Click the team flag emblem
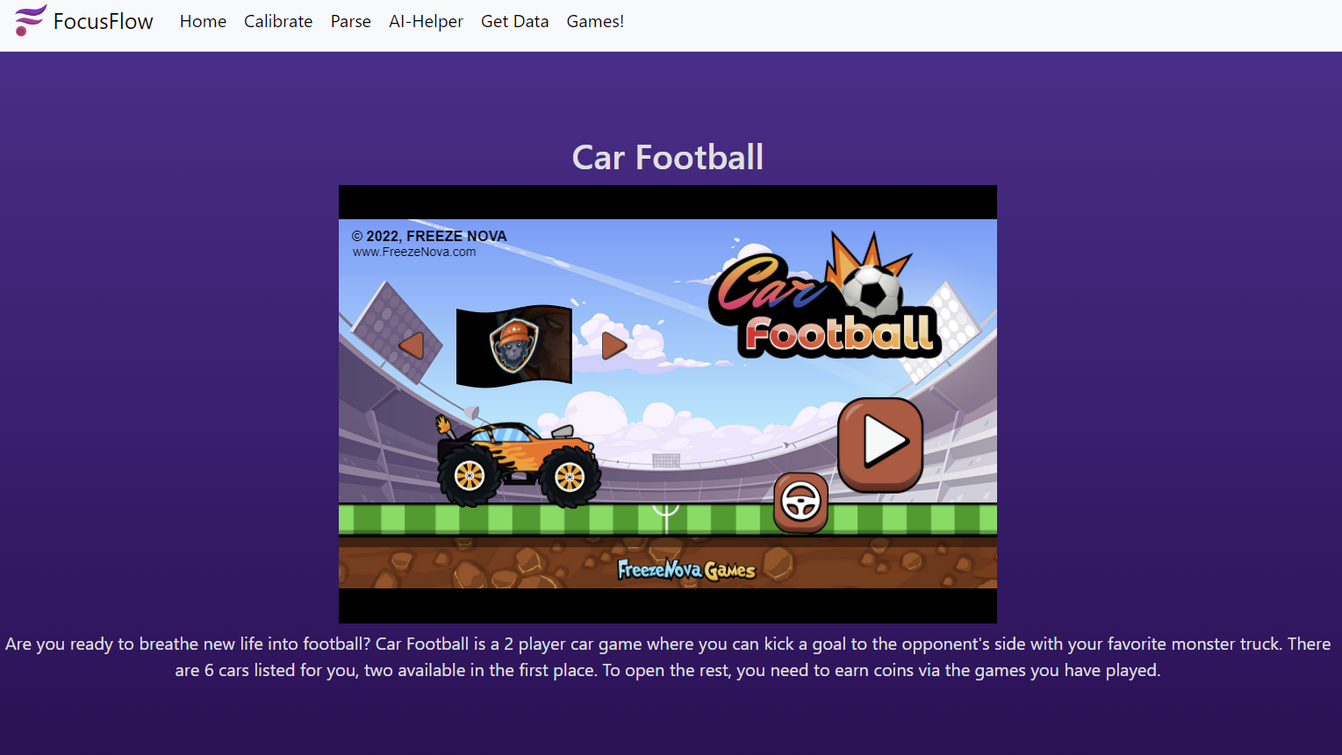 514,345
